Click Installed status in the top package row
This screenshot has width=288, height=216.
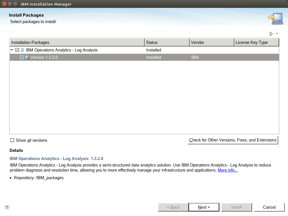point(154,50)
